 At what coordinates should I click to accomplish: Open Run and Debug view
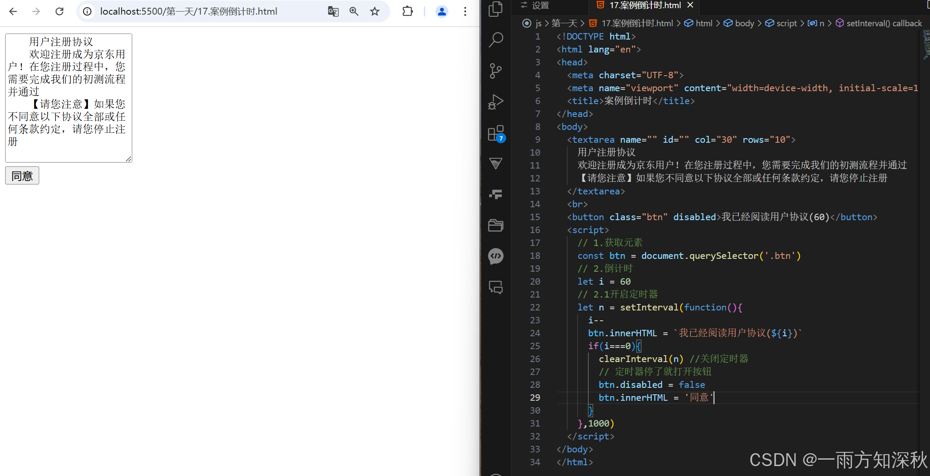[496, 102]
